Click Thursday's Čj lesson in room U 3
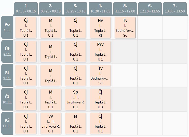 pyautogui.click(x=100, y=99)
